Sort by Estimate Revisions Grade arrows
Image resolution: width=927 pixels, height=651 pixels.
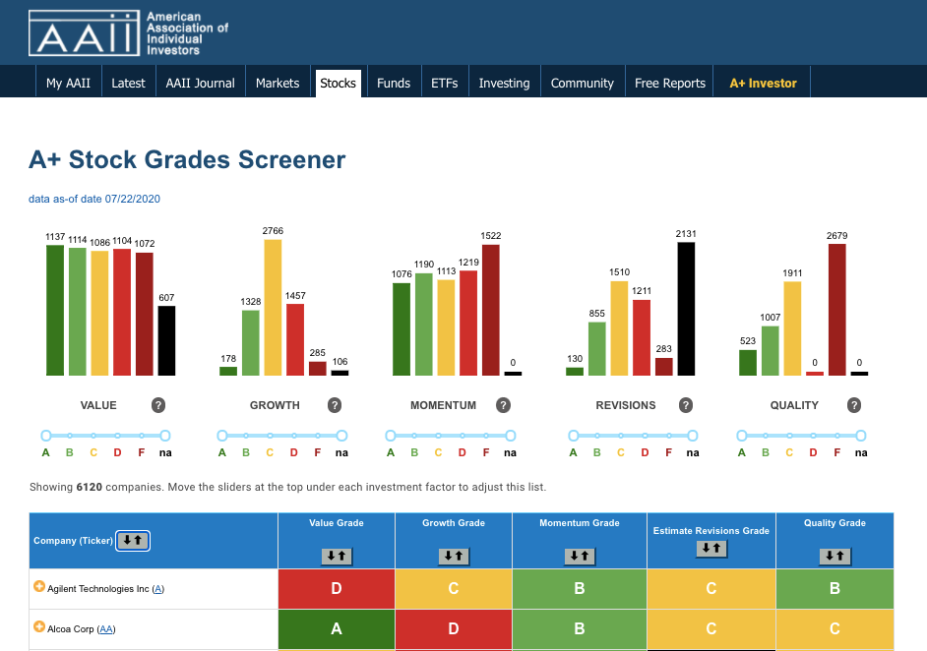coord(711,548)
